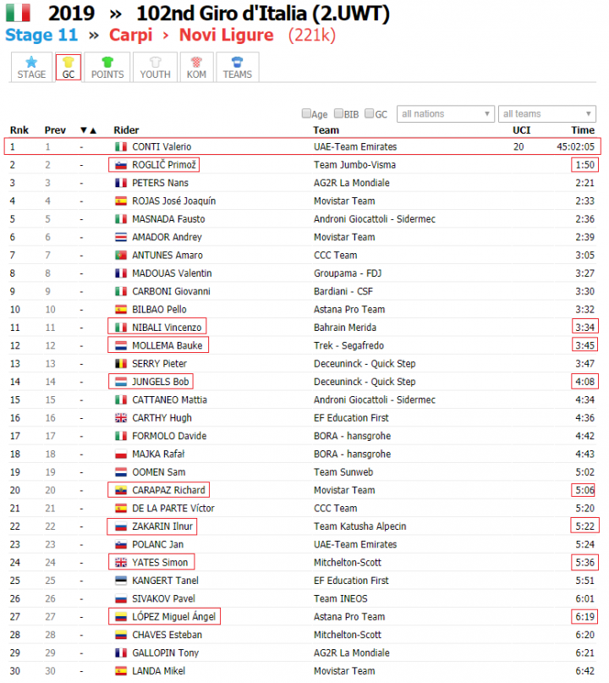
Task: Click Spanish flag beside LANDA Mikel
Action: click(121, 671)
